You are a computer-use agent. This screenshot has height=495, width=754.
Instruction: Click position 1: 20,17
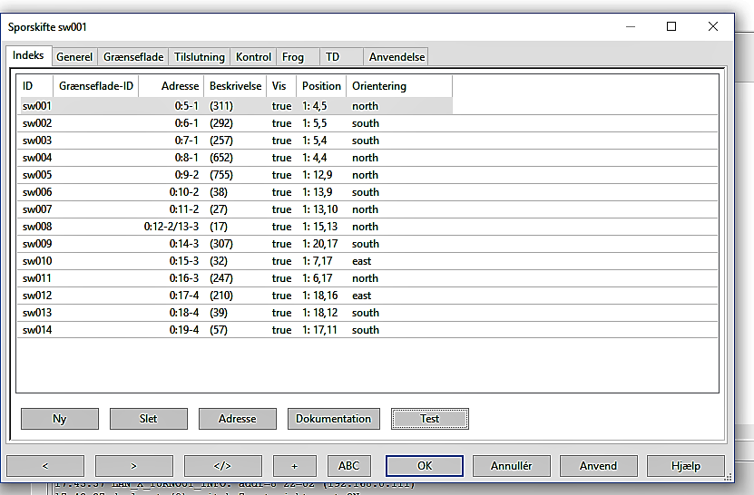point(319,244)
